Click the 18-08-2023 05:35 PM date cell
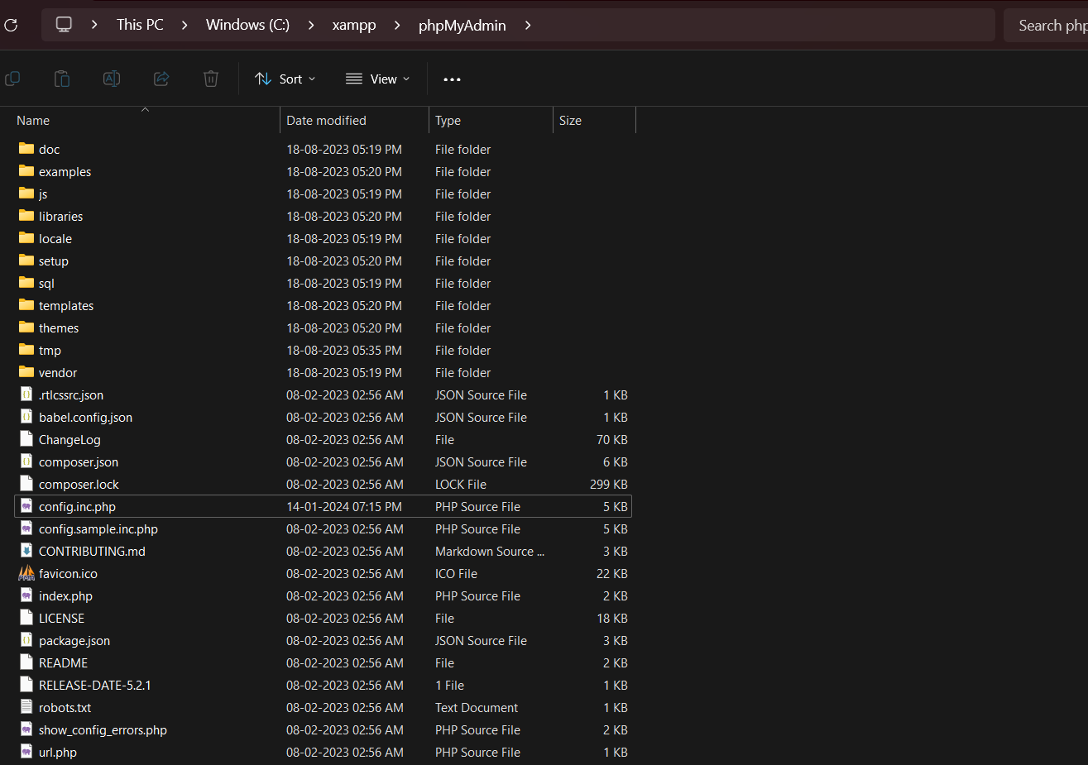 coord(344,350)
